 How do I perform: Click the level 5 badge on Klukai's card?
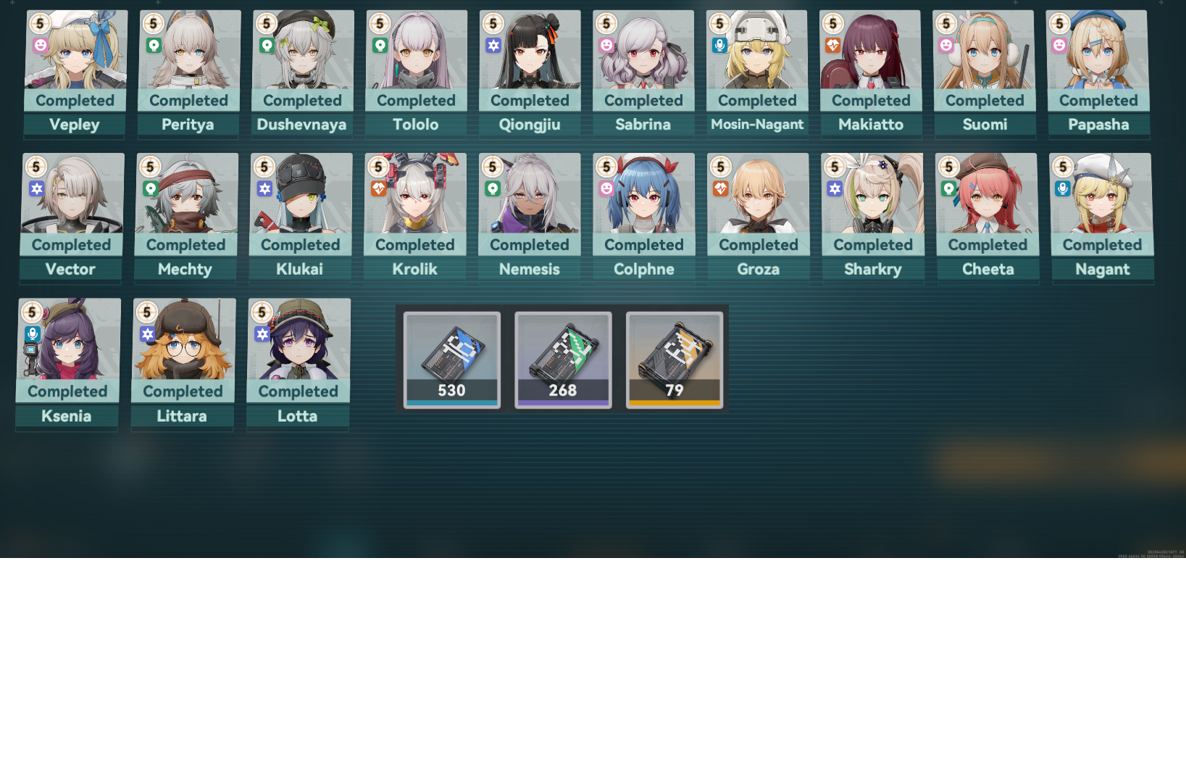(x=264, y=167)
